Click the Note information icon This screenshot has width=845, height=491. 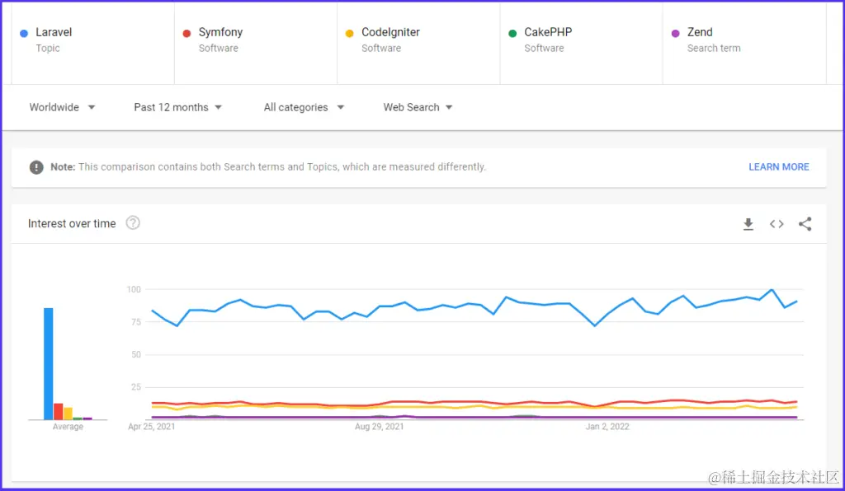tap(36, 166)
